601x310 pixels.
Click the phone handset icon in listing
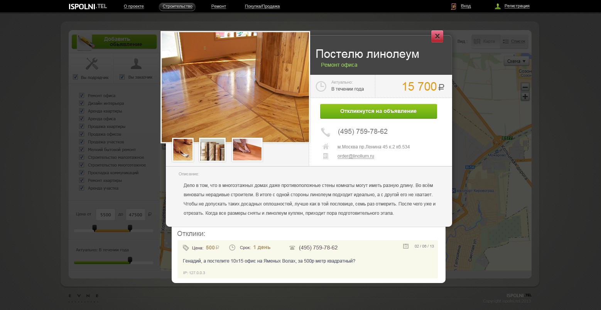(x=326, y=132)
